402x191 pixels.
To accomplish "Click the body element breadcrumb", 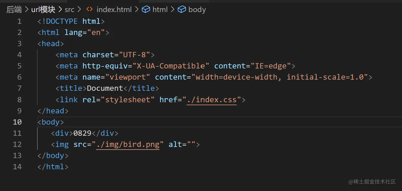I will click(197, 10).
